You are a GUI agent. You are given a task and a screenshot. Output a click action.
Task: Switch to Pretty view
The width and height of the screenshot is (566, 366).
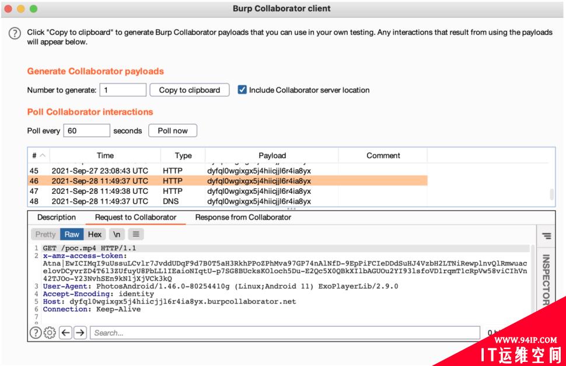pyautogui.click(x=46, y=234)
